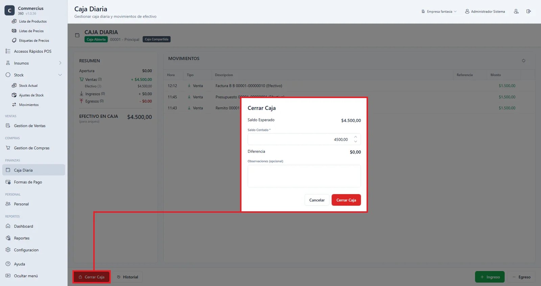541x286 pixels.
Task: Click the Personal people icon
Action: coord(8,204)
